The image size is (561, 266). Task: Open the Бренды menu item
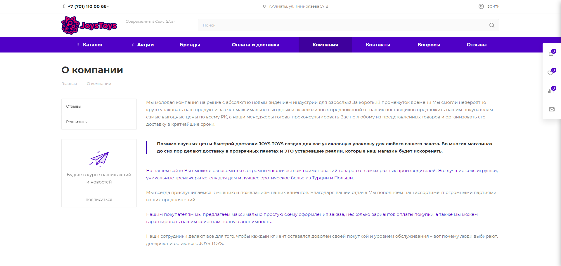click(190, 45)
